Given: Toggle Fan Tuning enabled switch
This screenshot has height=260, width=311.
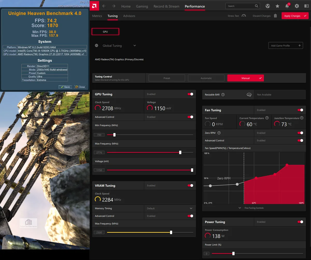Looking at the screenshot, I should coord(300,110).
